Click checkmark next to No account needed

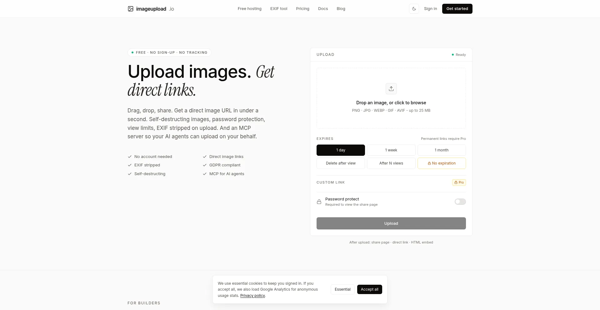coord(130,157)
